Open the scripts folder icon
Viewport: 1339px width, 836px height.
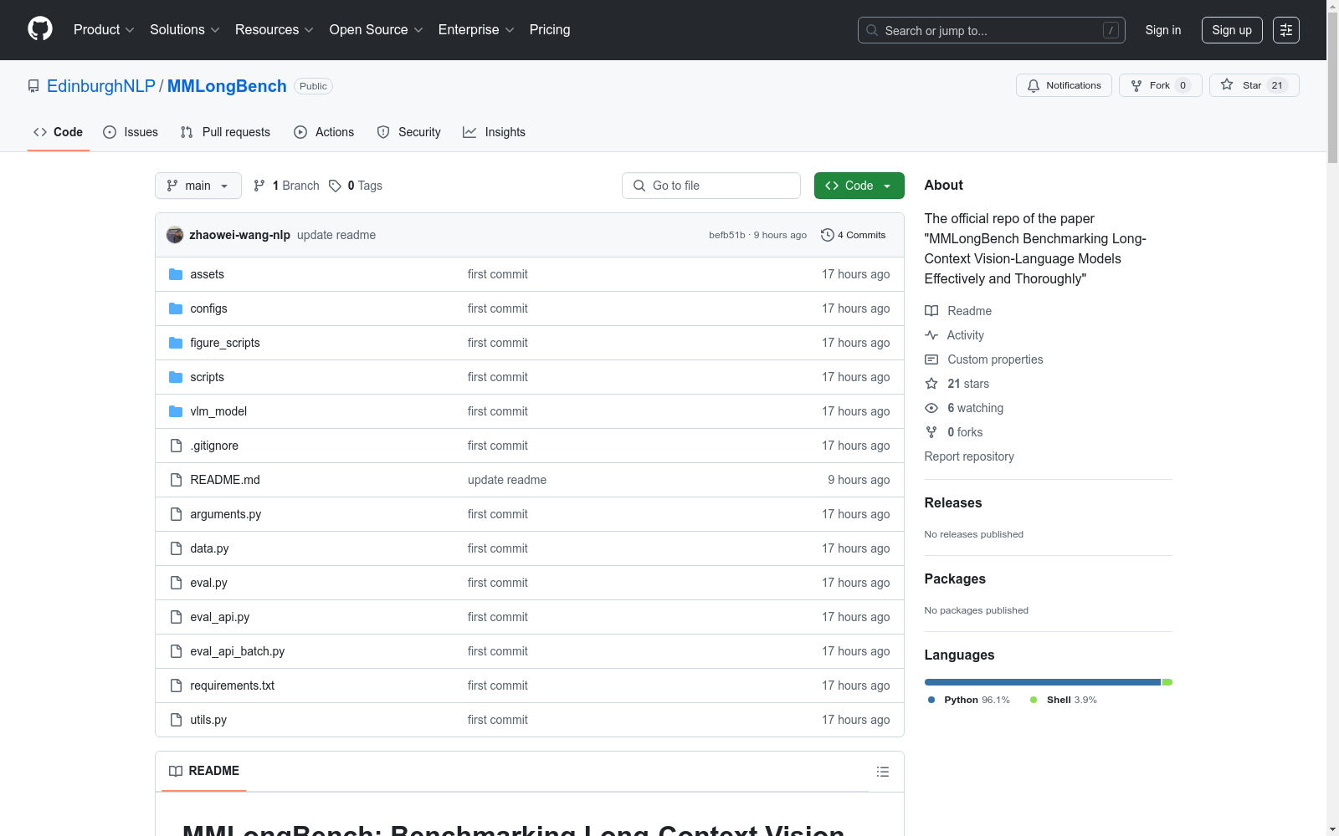(x=176, y=377)
